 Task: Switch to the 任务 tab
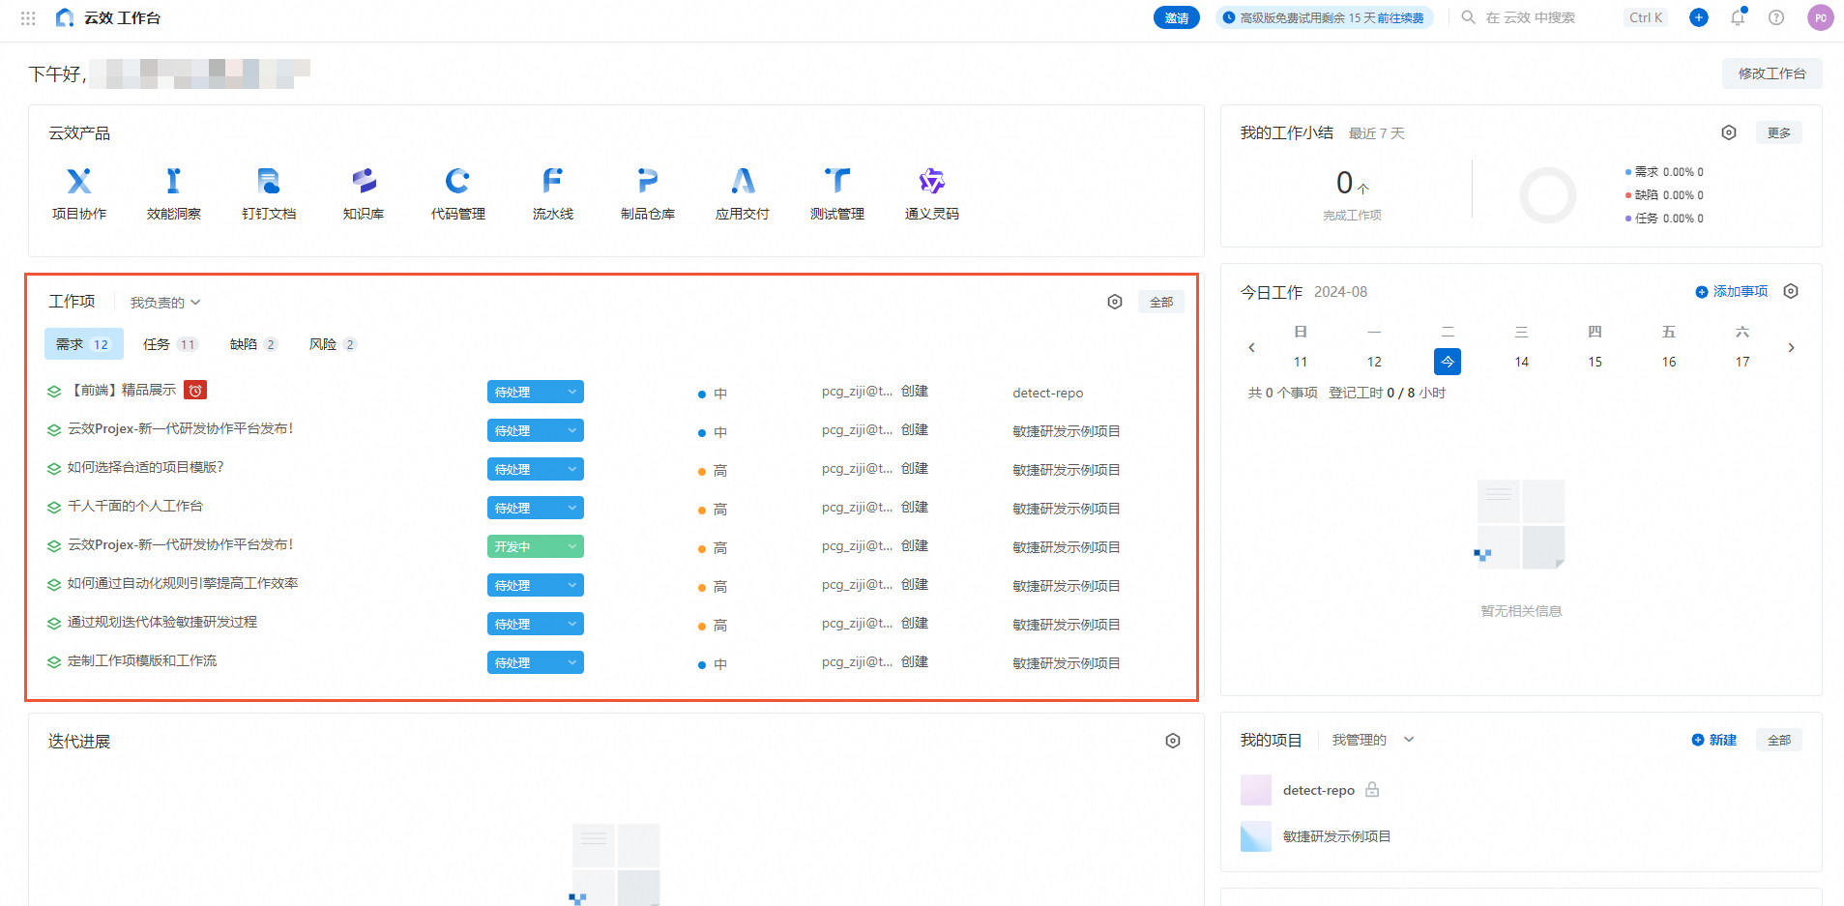pos(170,344)
